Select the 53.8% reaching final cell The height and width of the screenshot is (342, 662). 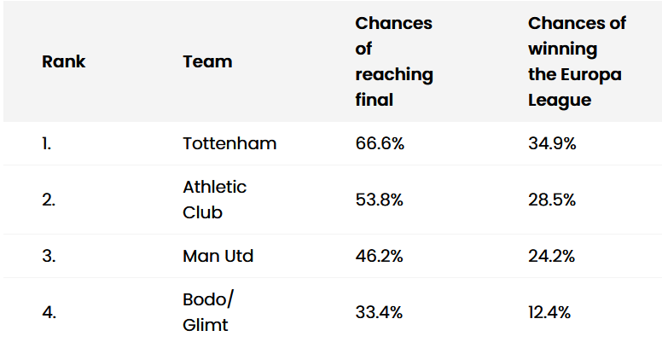pyautogui.click(x=379, y=200)
